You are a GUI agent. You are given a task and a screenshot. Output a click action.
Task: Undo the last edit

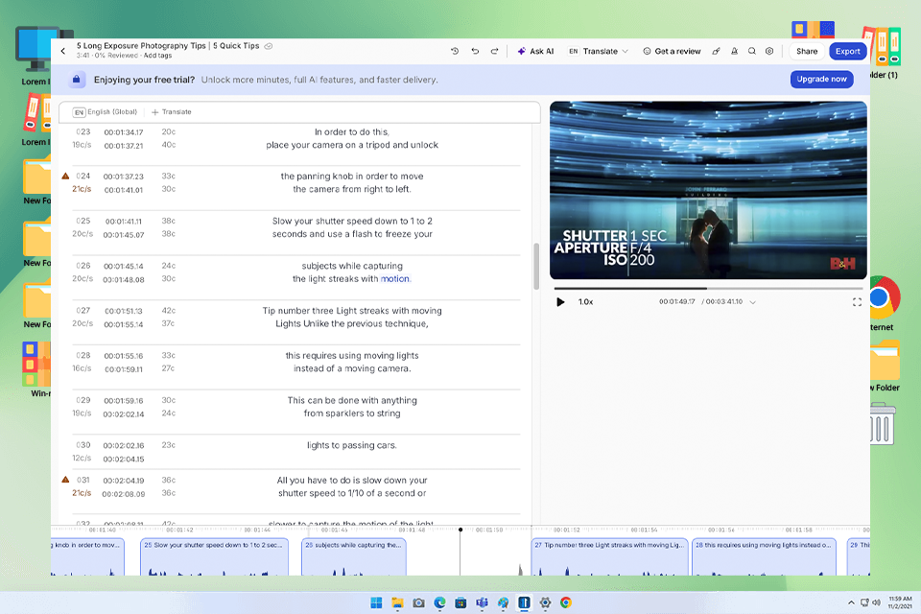(x=476, y=52)
